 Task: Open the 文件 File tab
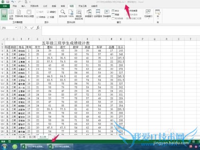(5, 6)
